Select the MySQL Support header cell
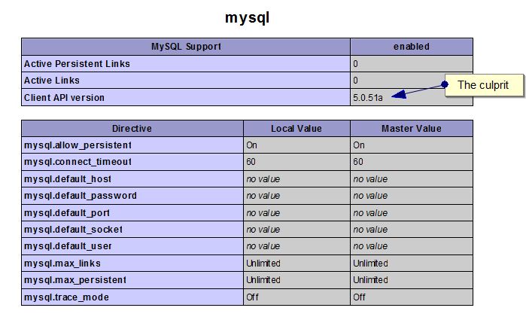This screenshot has height=320, width=526. coord(186,47)
